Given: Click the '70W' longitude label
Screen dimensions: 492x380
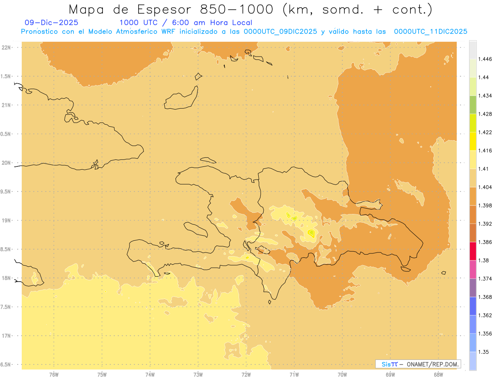Looking at the screenshot, I should (x=342, y=375).
